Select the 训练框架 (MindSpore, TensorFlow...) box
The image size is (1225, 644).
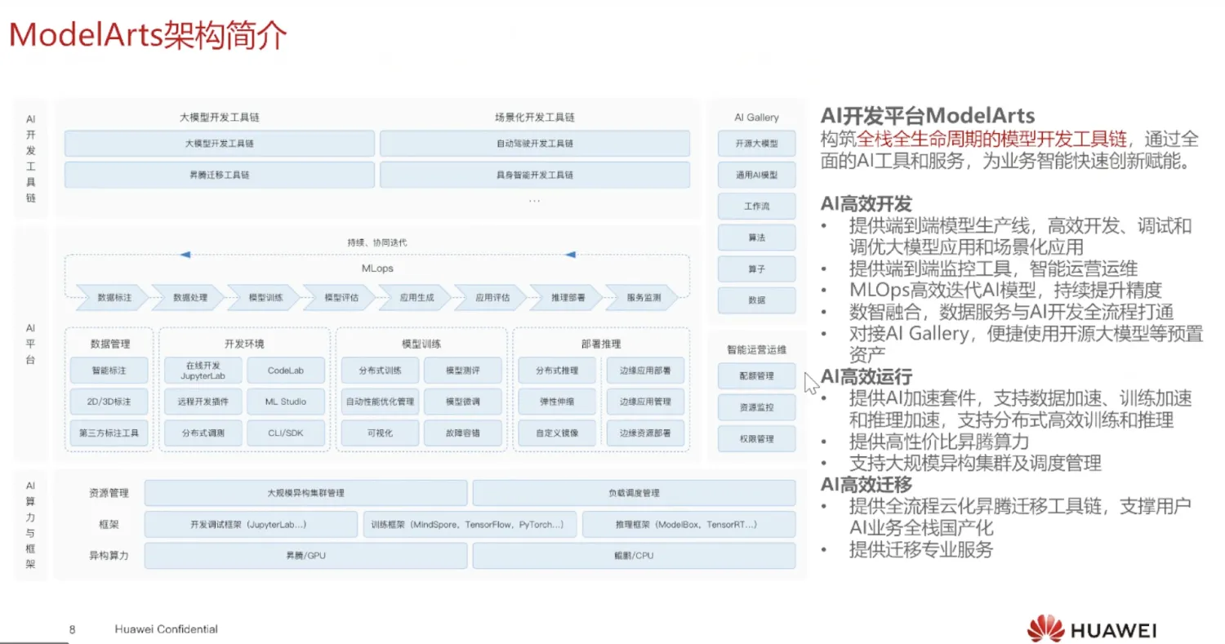click(470, 524)
